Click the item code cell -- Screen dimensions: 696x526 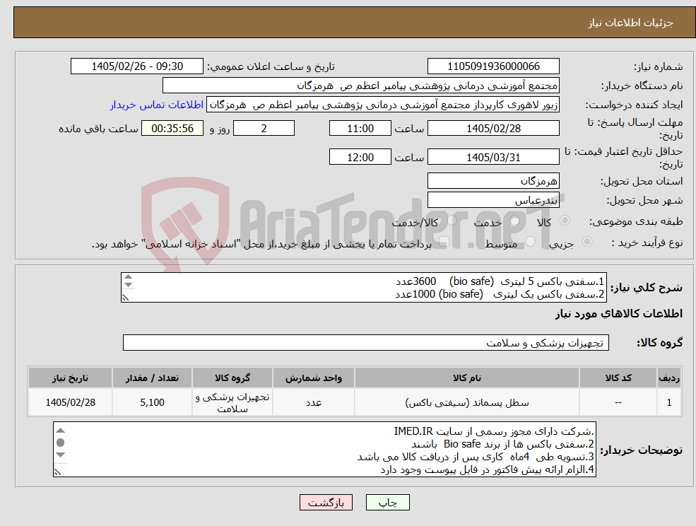coord(618,402)
